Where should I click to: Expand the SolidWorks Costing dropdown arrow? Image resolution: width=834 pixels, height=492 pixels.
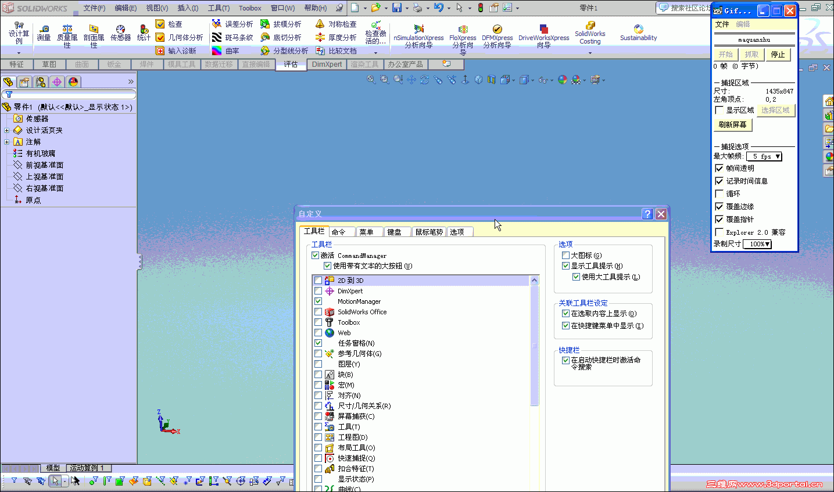[590, 53]
